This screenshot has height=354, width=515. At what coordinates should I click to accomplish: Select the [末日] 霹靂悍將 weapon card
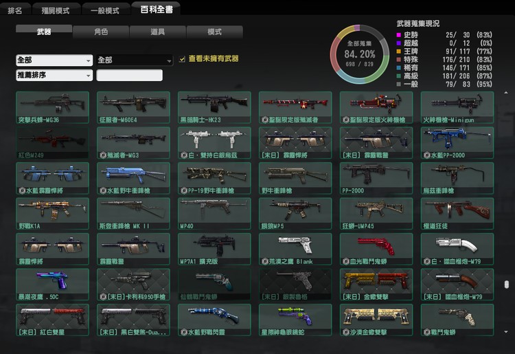click(x=295, y=143)
